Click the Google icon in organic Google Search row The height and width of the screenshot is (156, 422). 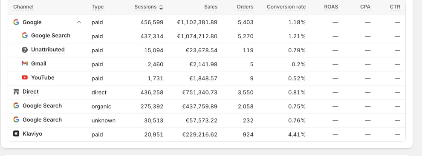click(x=16, y=105)
